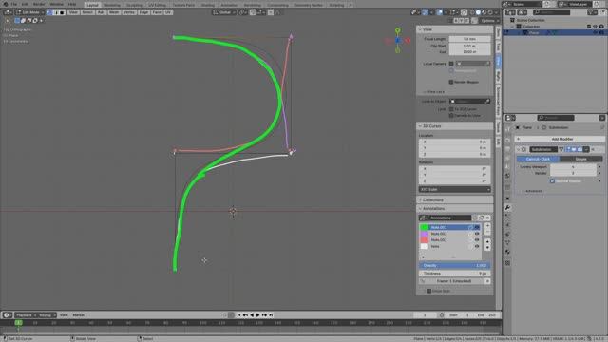The width and height of the screenshot is (608, 342).
Task: Click green Note.001 color swatch
Action: (x=425, y=228)
